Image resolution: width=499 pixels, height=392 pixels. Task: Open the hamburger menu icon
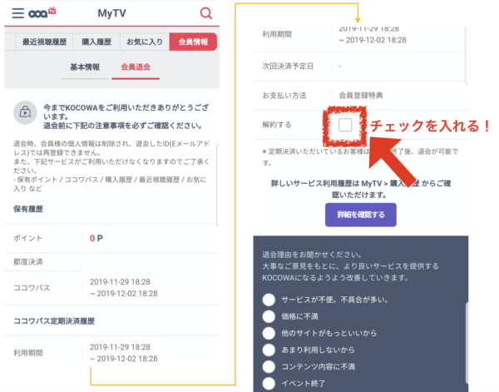click(17, 13)
